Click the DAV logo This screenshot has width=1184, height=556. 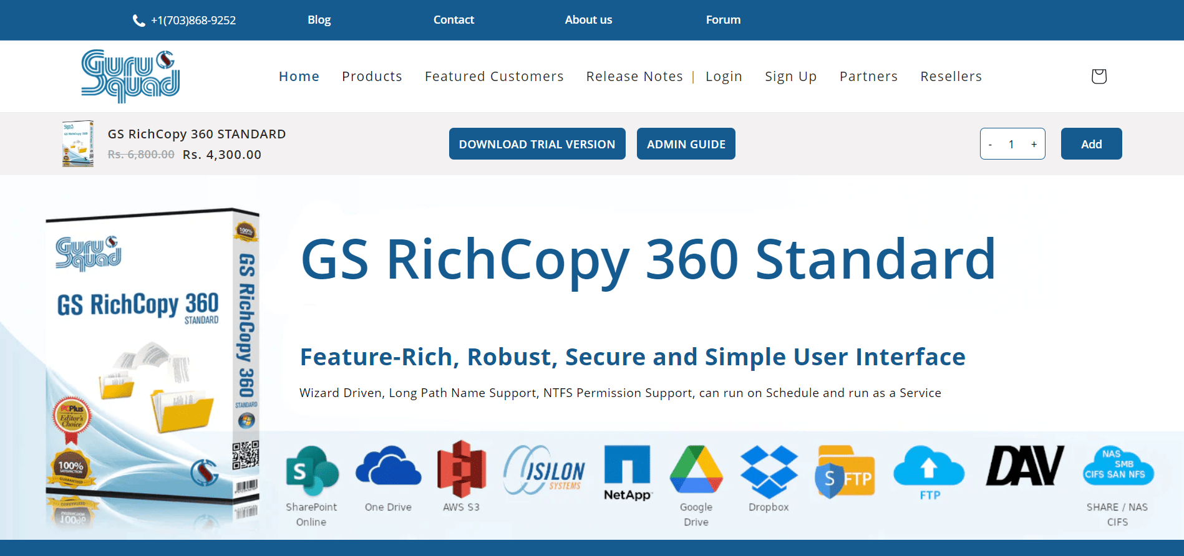[1025, 465]
